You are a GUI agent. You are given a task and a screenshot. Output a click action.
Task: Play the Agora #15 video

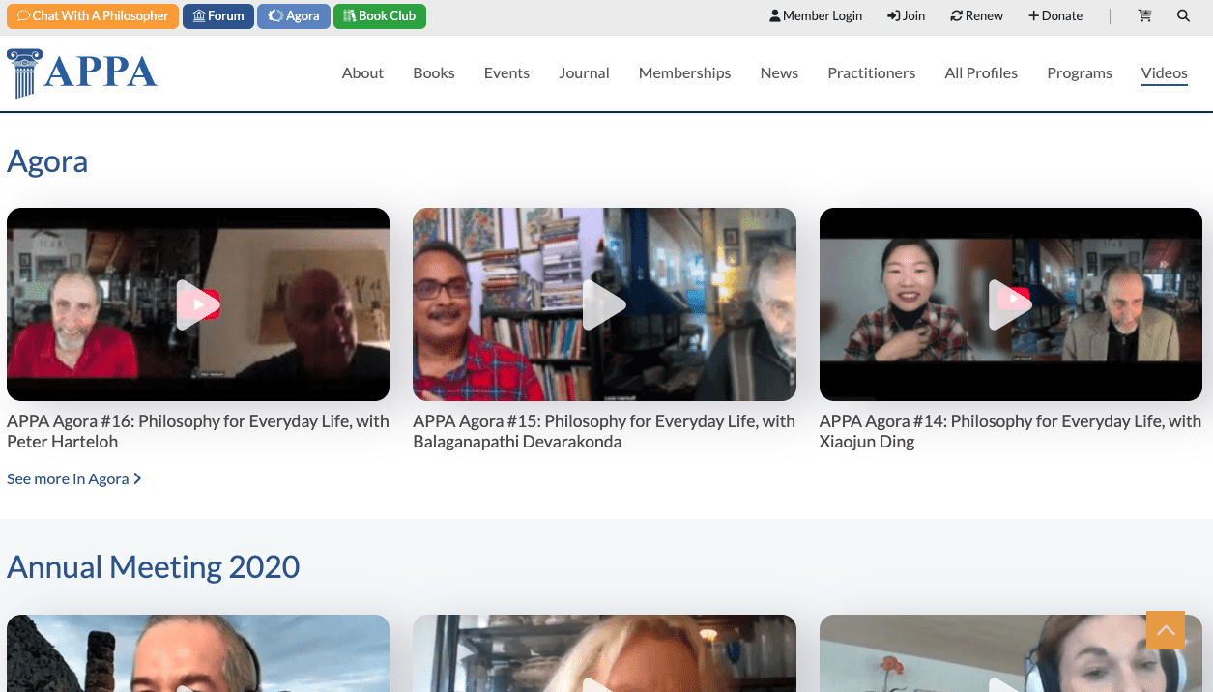pyautogui.click(x=604, y=304)
